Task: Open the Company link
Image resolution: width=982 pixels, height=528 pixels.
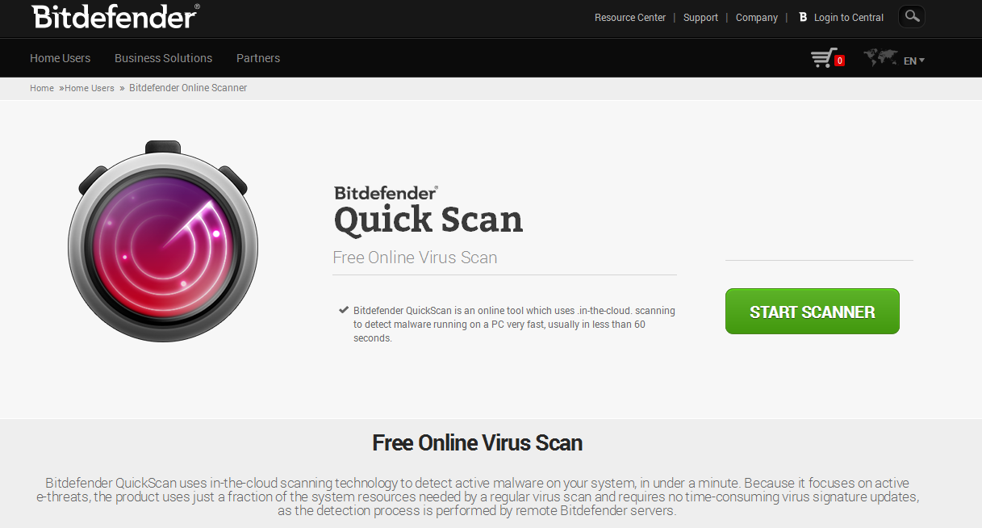Action: pyautogui.click(x=757, y=17)
